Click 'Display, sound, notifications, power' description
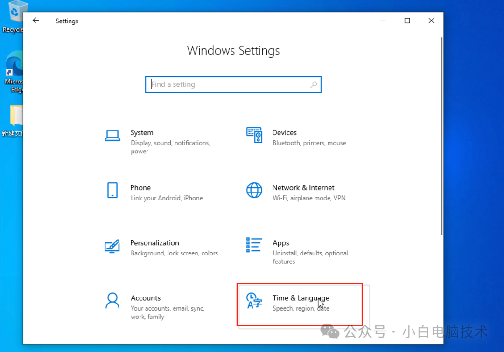This screenshot has height=352, width=504. click(x=170, y=147)
